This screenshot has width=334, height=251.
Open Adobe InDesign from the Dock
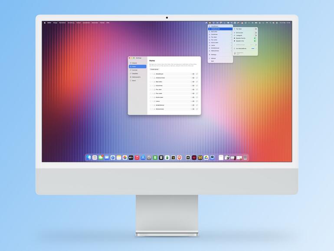[194, 158]
